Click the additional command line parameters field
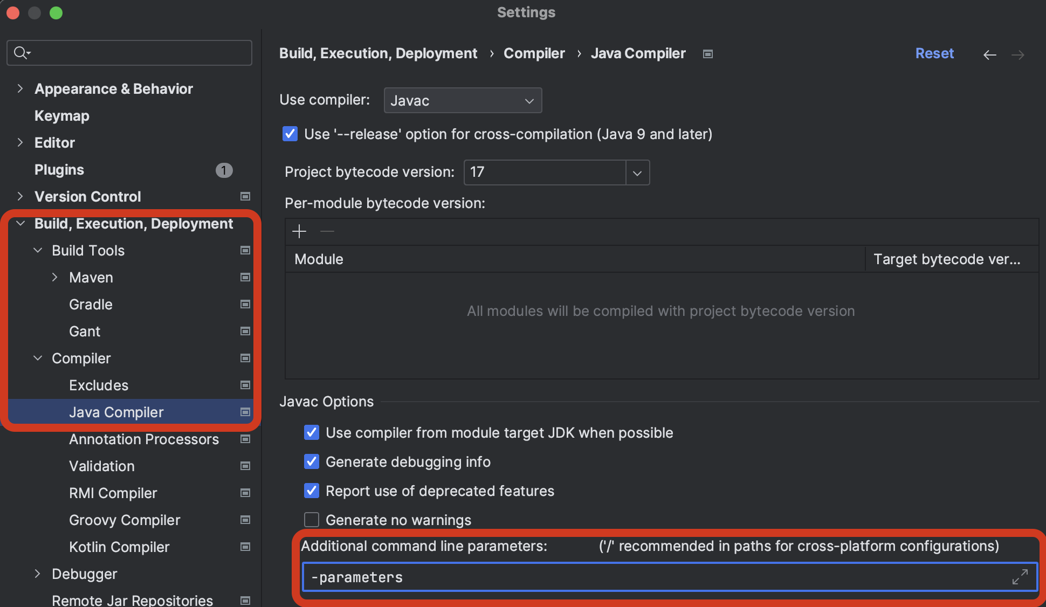 click(x=647, y=577)
